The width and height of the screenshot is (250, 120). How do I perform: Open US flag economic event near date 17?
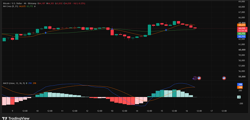click(224, 78)
